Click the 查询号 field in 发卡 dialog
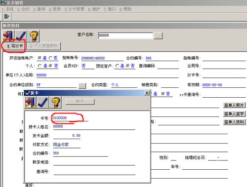 pyautogui.click(x=94, y=172)
